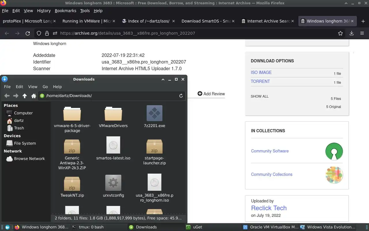Open file manager Help menu

pyautogui.click(x=57, y=87)
